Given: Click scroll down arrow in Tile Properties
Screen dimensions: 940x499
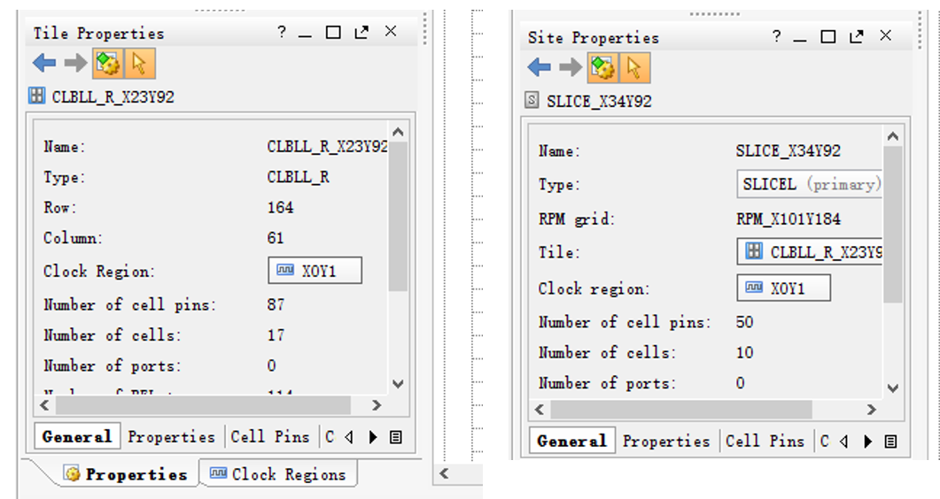Looking at the screenshot, I should point(398,383).
